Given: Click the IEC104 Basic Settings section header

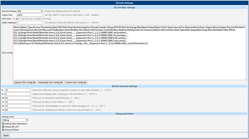Looking at the screenshot, I should [125, 7].
